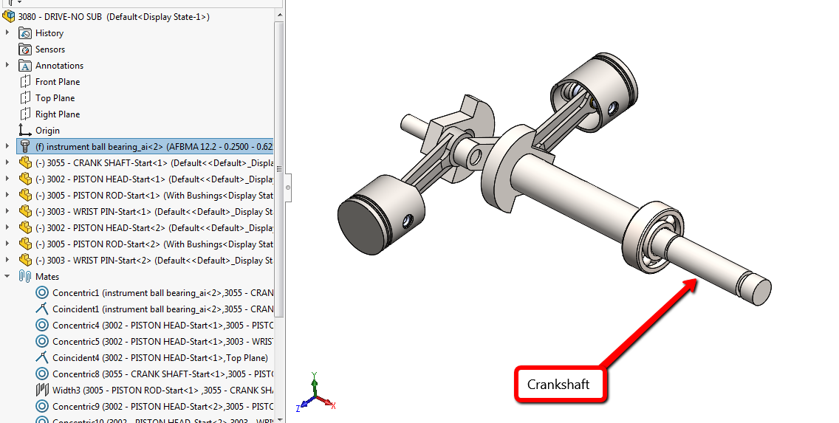
Task: Click the instrument ball bearing toolbox icon
Action: 25,146
